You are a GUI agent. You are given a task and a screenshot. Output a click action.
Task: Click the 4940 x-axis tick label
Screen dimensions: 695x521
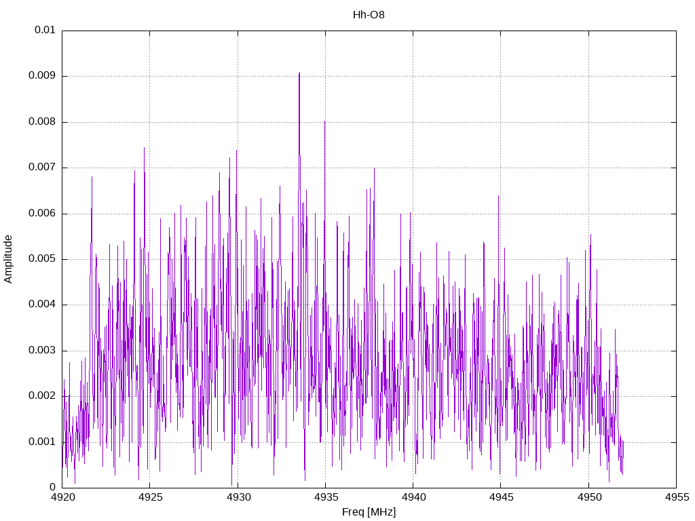point(413,497)
